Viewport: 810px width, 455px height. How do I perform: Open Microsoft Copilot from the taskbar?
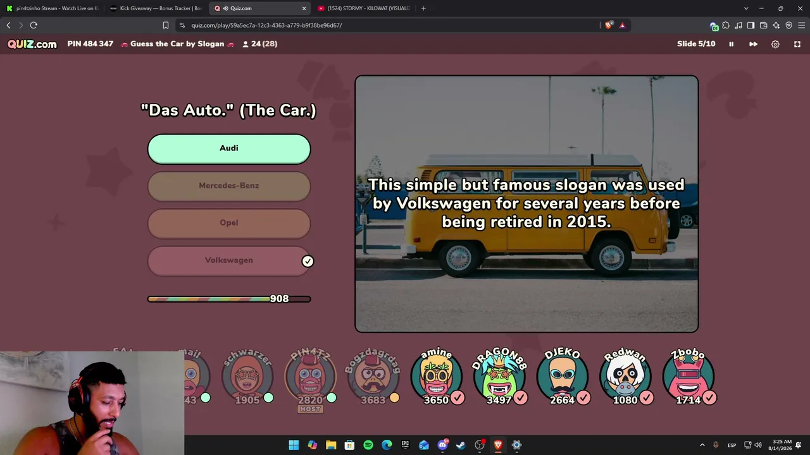pyautogui.click(x=313, y=445)
